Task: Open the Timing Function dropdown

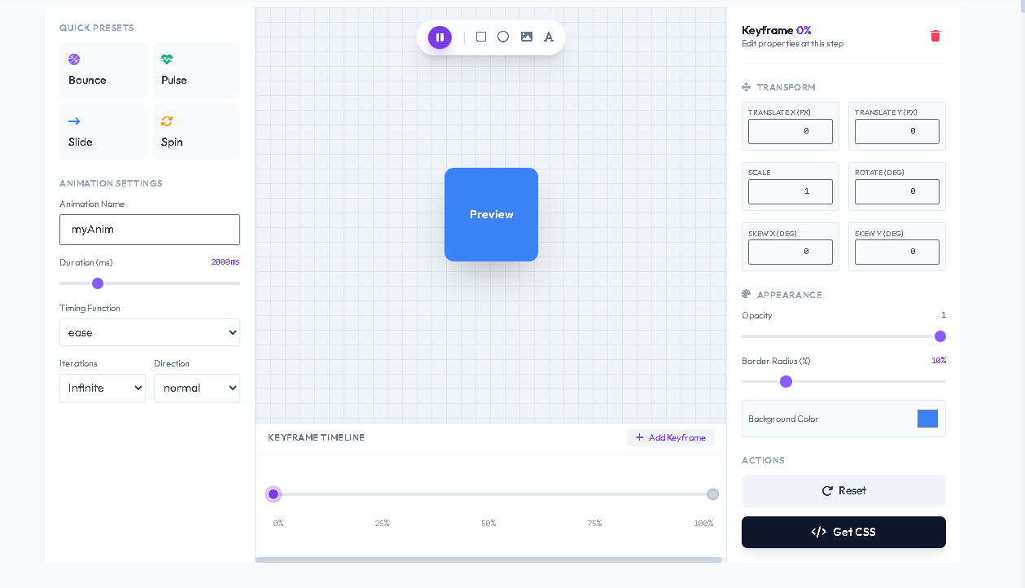Action: click(x=149, y=332)
